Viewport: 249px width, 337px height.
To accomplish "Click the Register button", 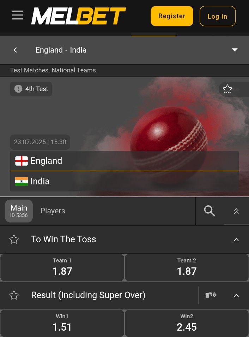I will point(172,16).
